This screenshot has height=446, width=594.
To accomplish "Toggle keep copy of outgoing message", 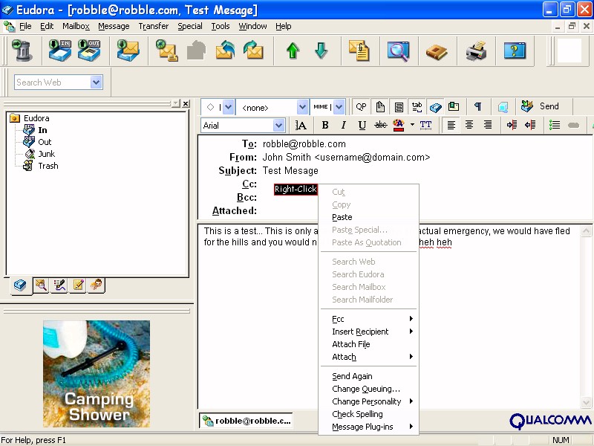I will tap(435, 107).
